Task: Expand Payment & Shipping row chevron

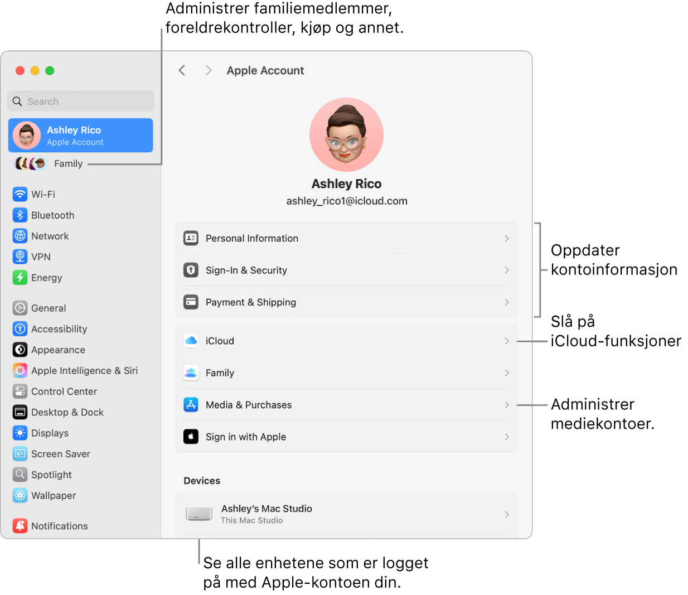Action: pos(507,302)
